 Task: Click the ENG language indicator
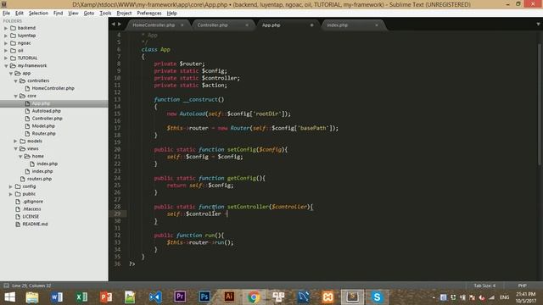(505, 297)
